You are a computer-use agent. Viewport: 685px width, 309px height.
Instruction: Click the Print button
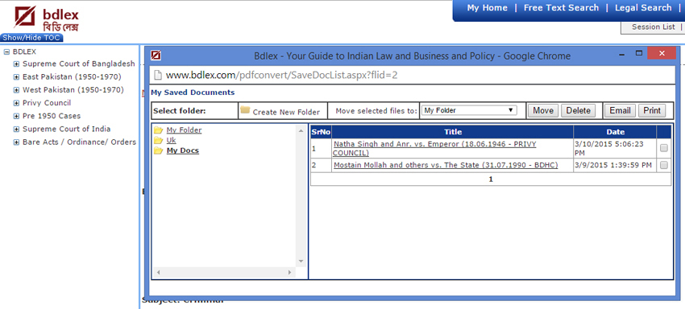(652, 110)
